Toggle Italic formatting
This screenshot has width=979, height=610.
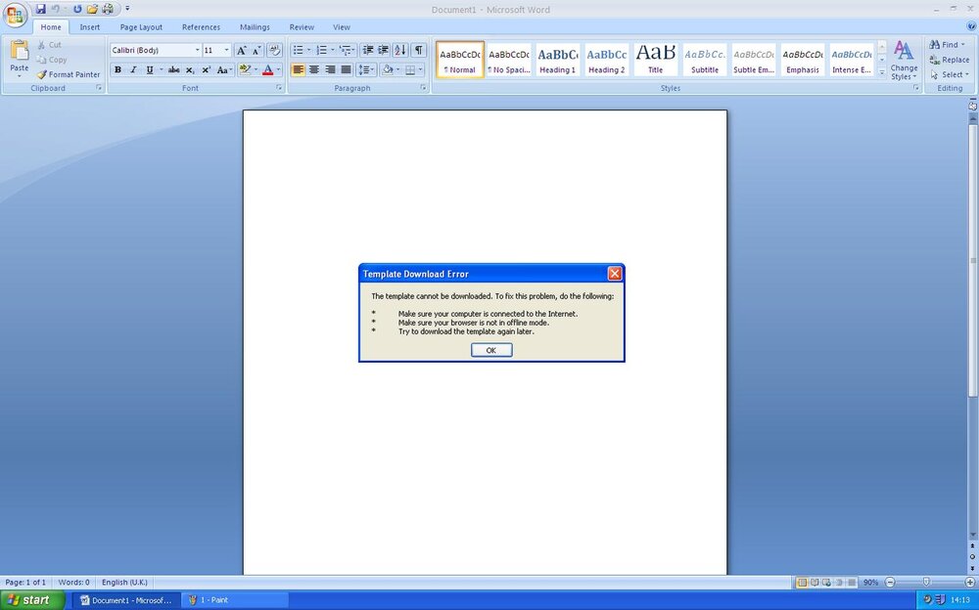[x=133, y=69]
